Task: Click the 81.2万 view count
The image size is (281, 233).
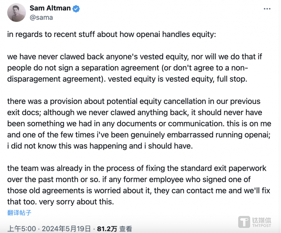Action: 107,229
